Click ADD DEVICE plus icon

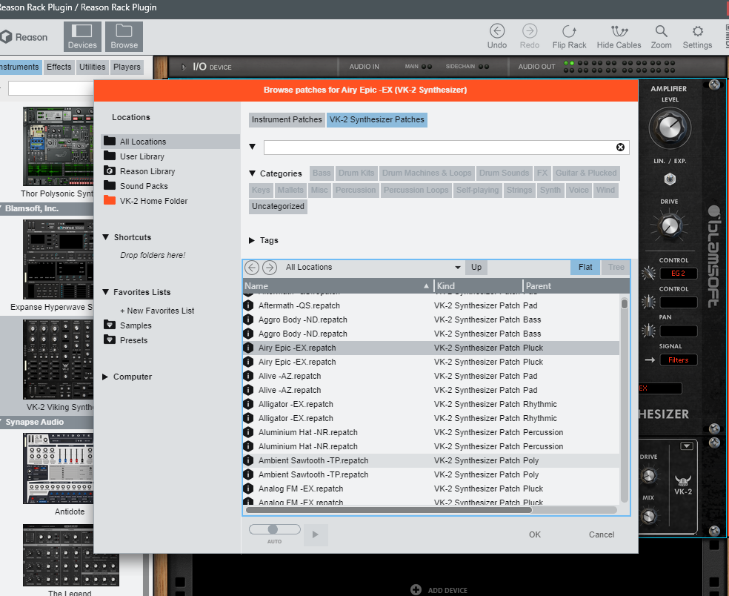416,590
